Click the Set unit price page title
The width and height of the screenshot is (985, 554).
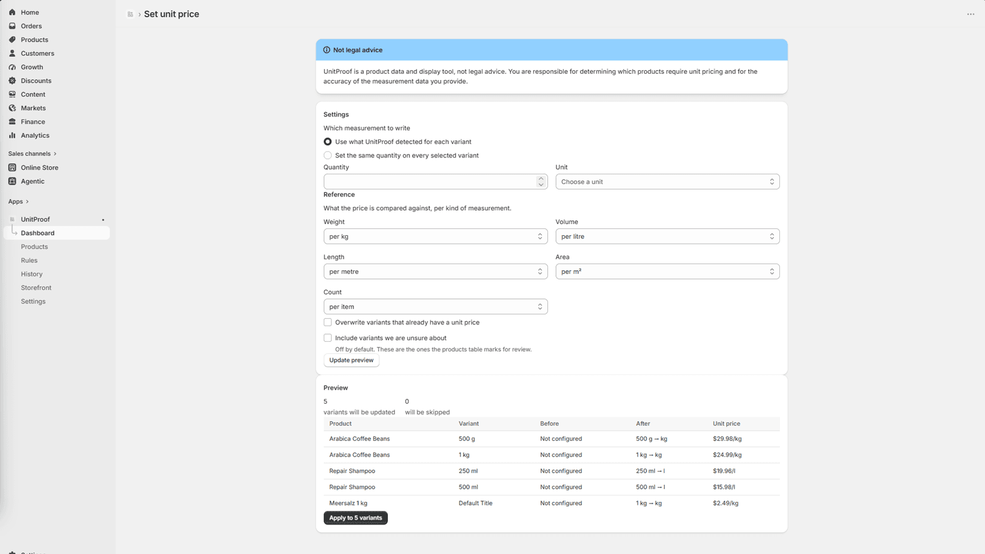pyautogui.click(x=172, y=14)
